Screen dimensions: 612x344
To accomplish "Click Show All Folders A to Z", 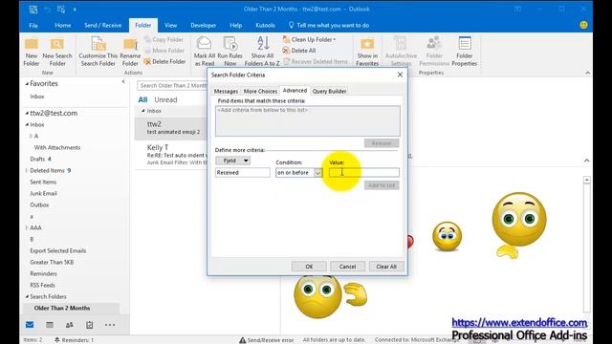I will click(262, 52).
